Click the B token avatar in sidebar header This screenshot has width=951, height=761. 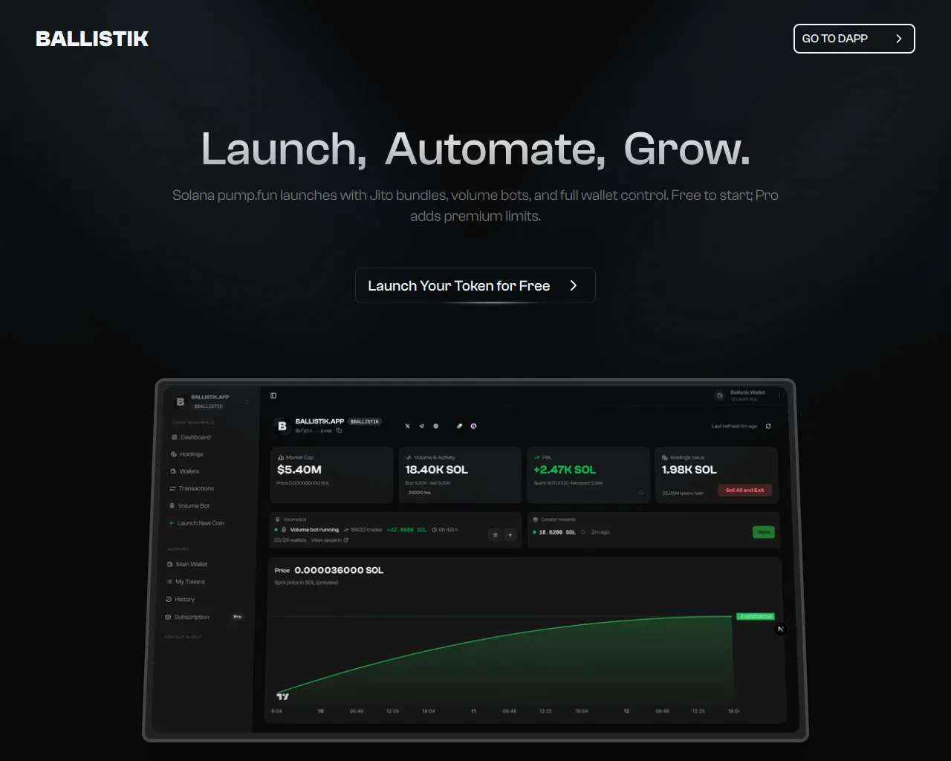pos(180,402)
